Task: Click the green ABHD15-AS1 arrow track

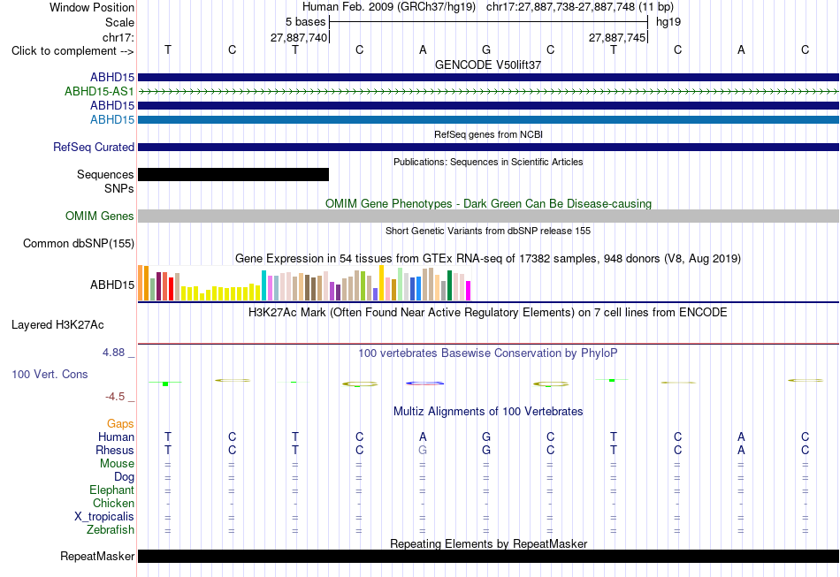Action: 488,92
